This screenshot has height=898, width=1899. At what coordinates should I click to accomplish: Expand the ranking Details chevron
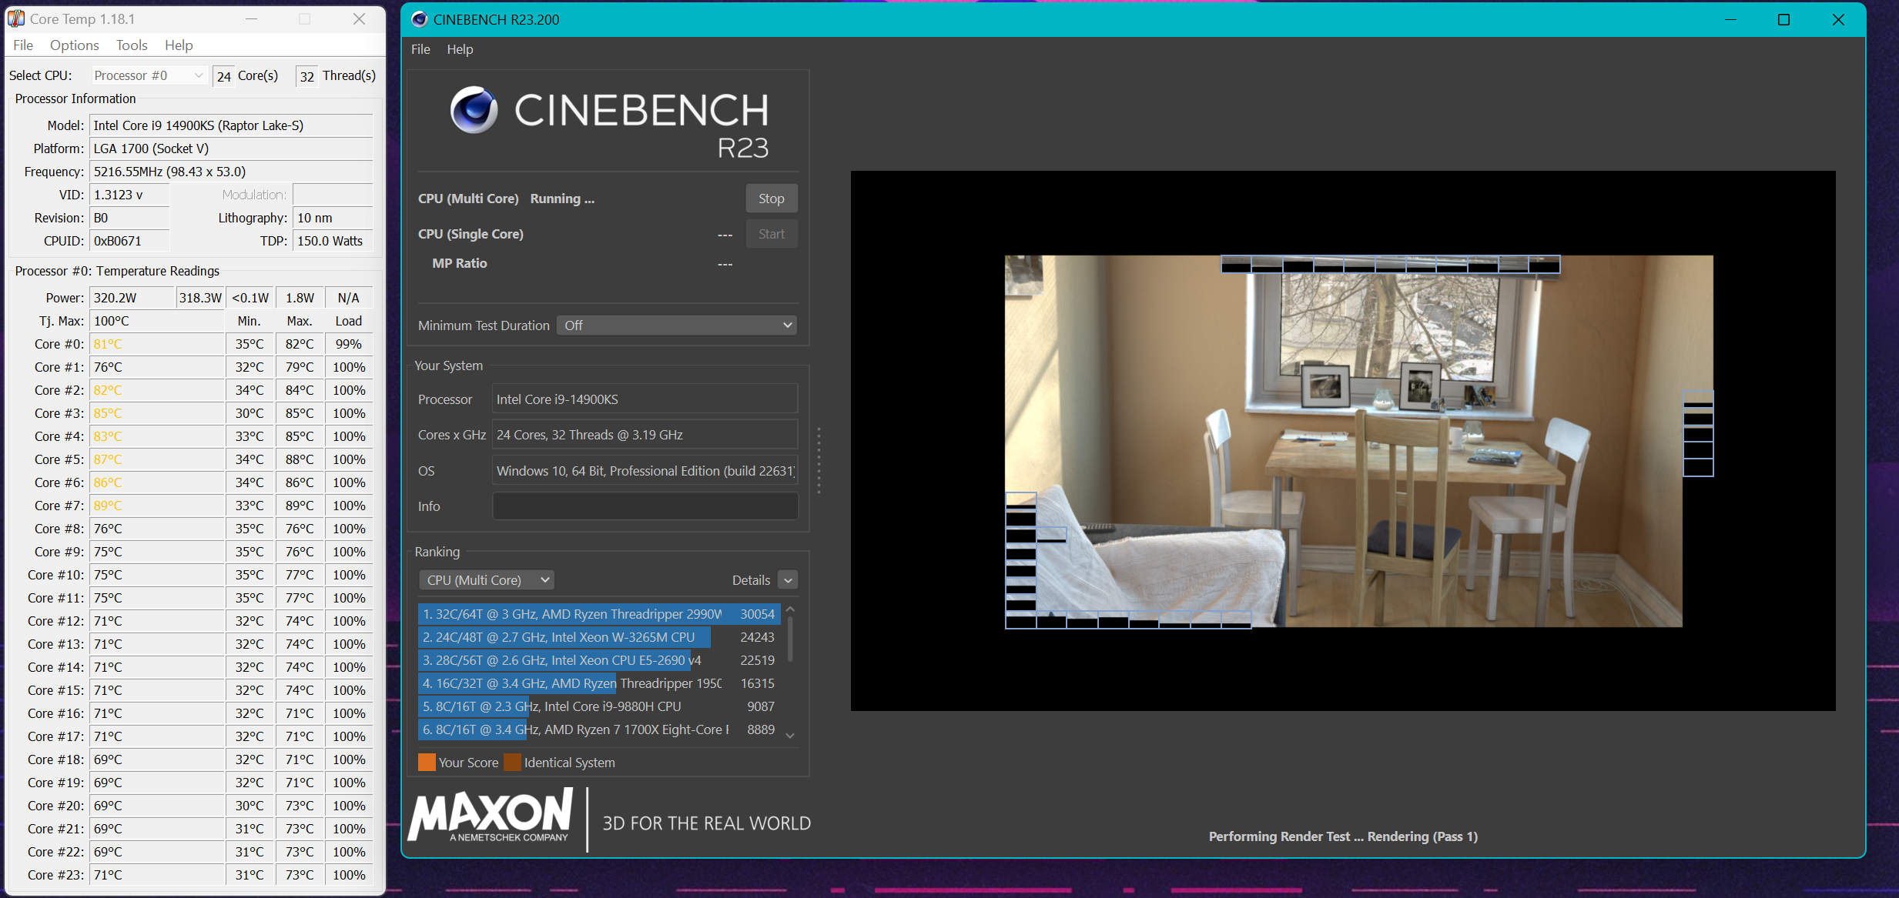pos(788,580)
